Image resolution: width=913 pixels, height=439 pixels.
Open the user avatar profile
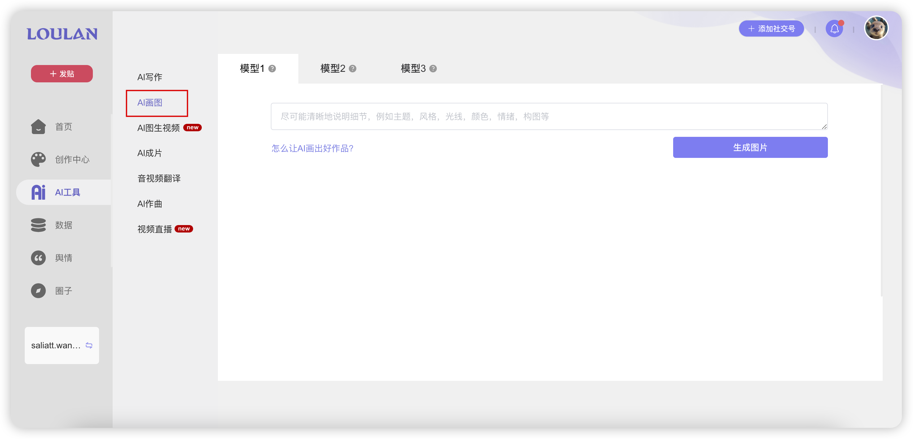[x=876, y=28]
